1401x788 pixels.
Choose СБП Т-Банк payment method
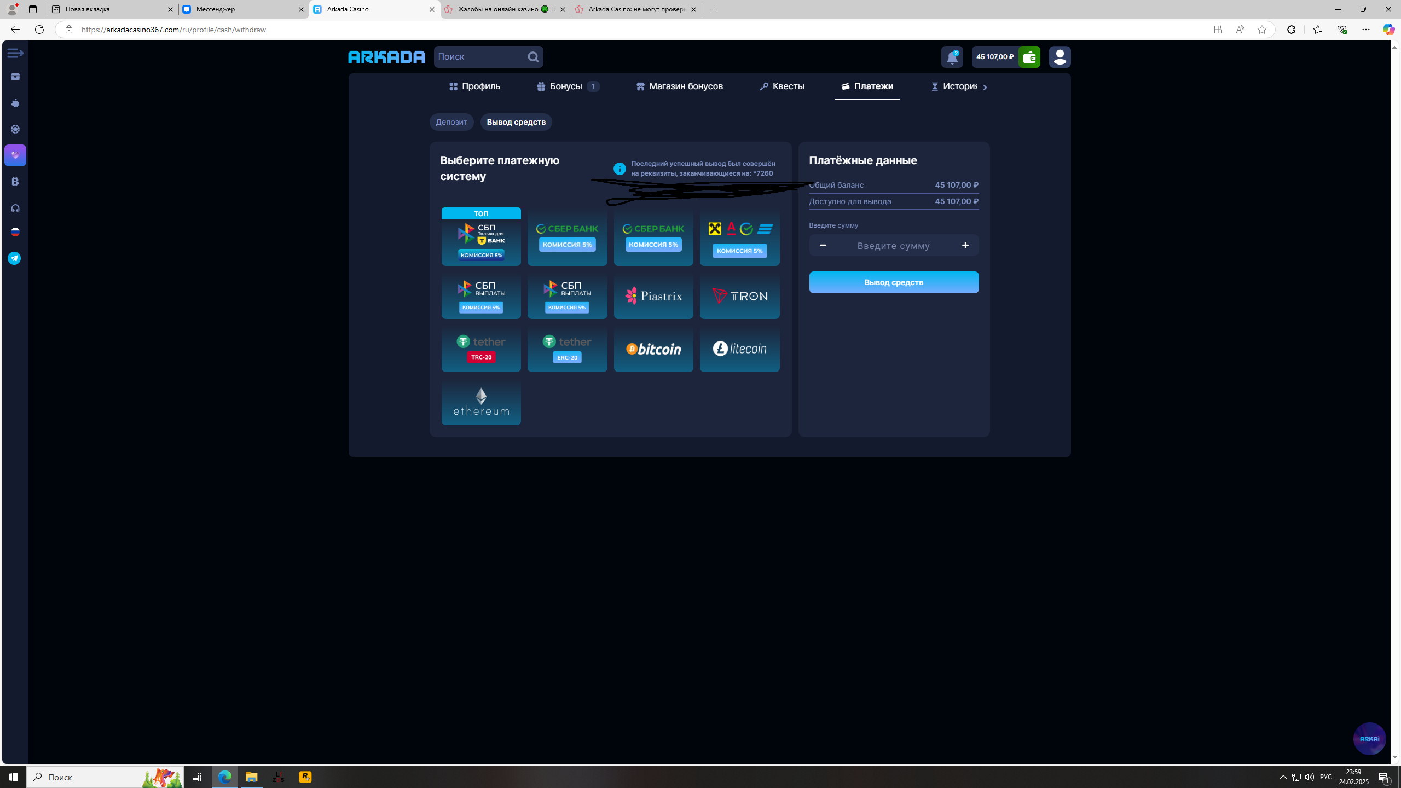[481, 236]
